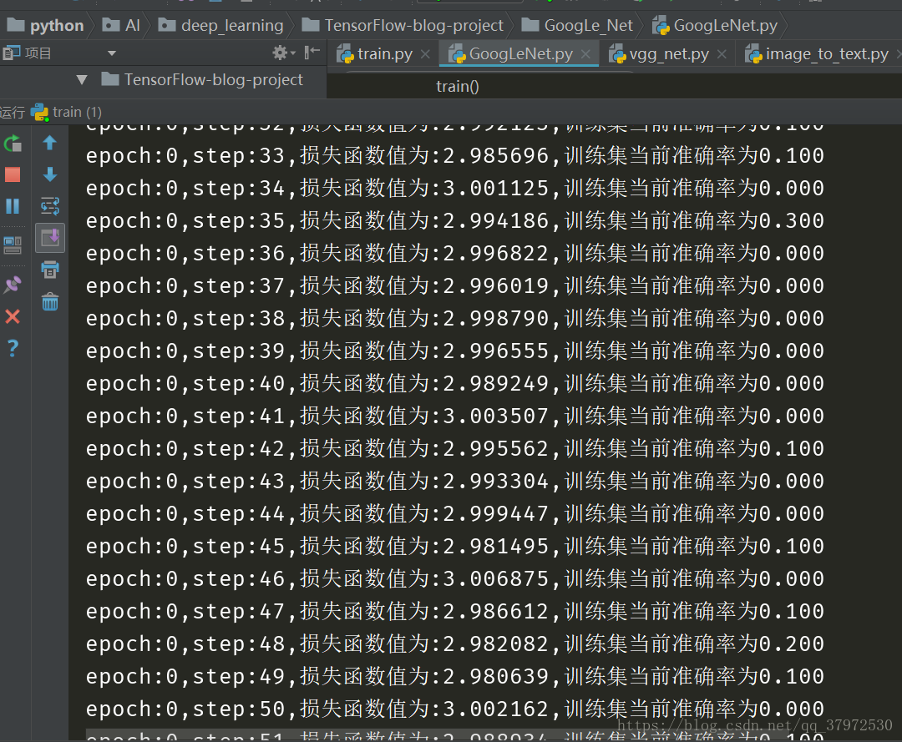Click the rerun train icon
The height and width of the screenshot is (742, 902).
click(13, 143)
